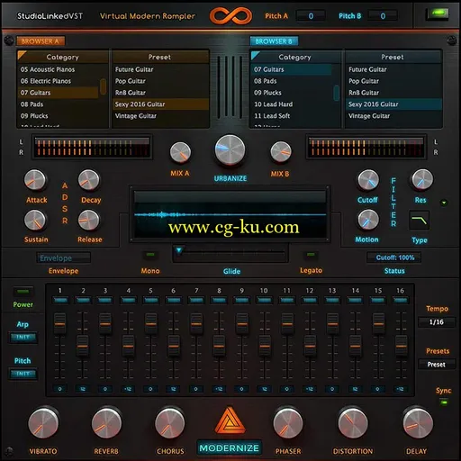Viewport: 461px width, 461px height.
Task: Toggle the green power switch at top right
Action: [x=438, y=14]
